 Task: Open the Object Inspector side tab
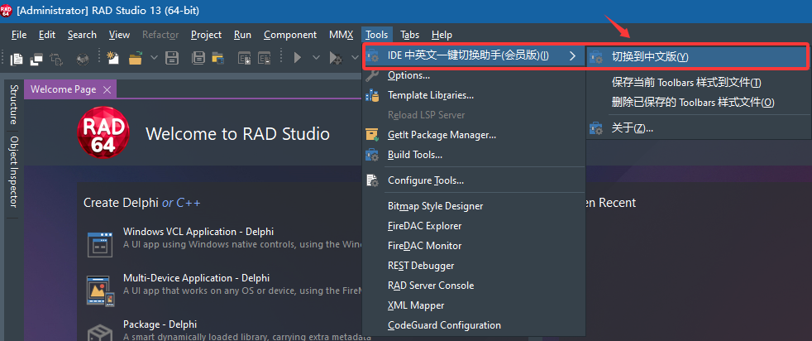pos(14,172)
